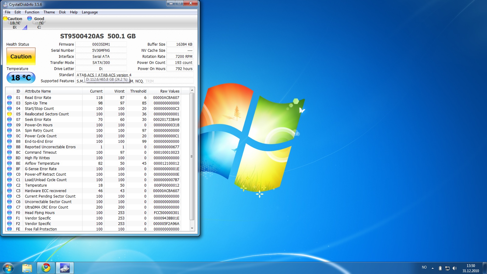487x274 pixels.
Task: Click the status icon for UltraDMA CRC Error Count
Action: point(9,207)
